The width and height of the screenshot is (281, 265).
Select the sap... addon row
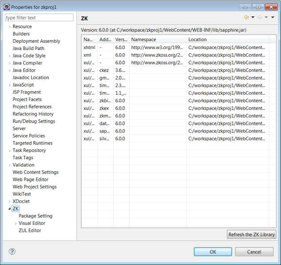pyautogui.click(x=178, y=131)
